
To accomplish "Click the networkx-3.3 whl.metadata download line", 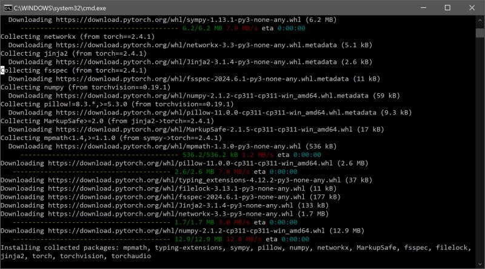I will 190,45.
